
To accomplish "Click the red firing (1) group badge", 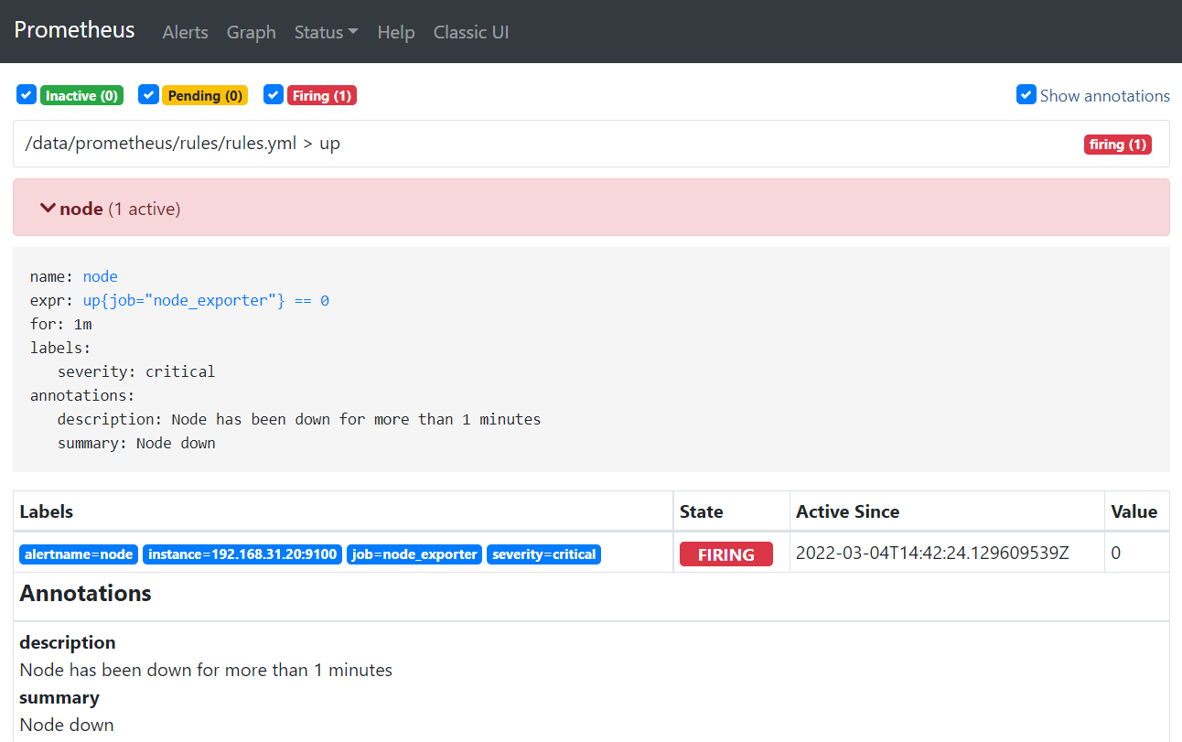I will 1118,145.
